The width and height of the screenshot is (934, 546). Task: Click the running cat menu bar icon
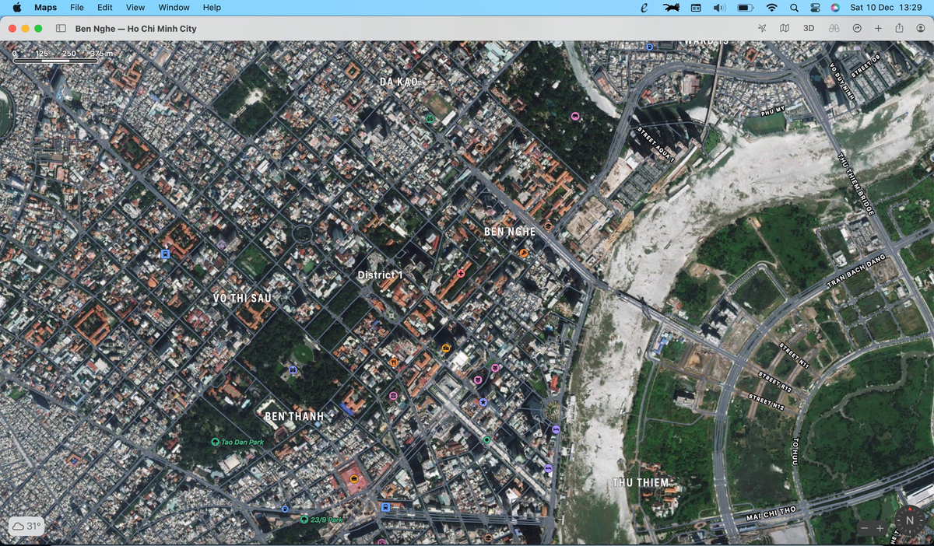(x=671, y=7)
